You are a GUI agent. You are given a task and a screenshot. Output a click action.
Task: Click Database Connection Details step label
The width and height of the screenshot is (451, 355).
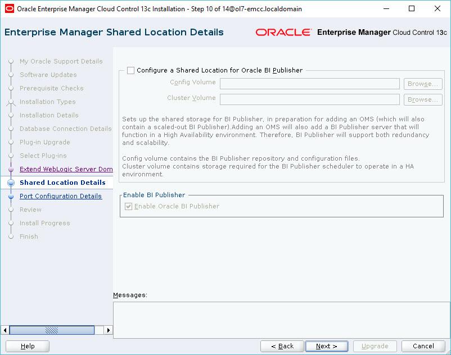[66, 129]
